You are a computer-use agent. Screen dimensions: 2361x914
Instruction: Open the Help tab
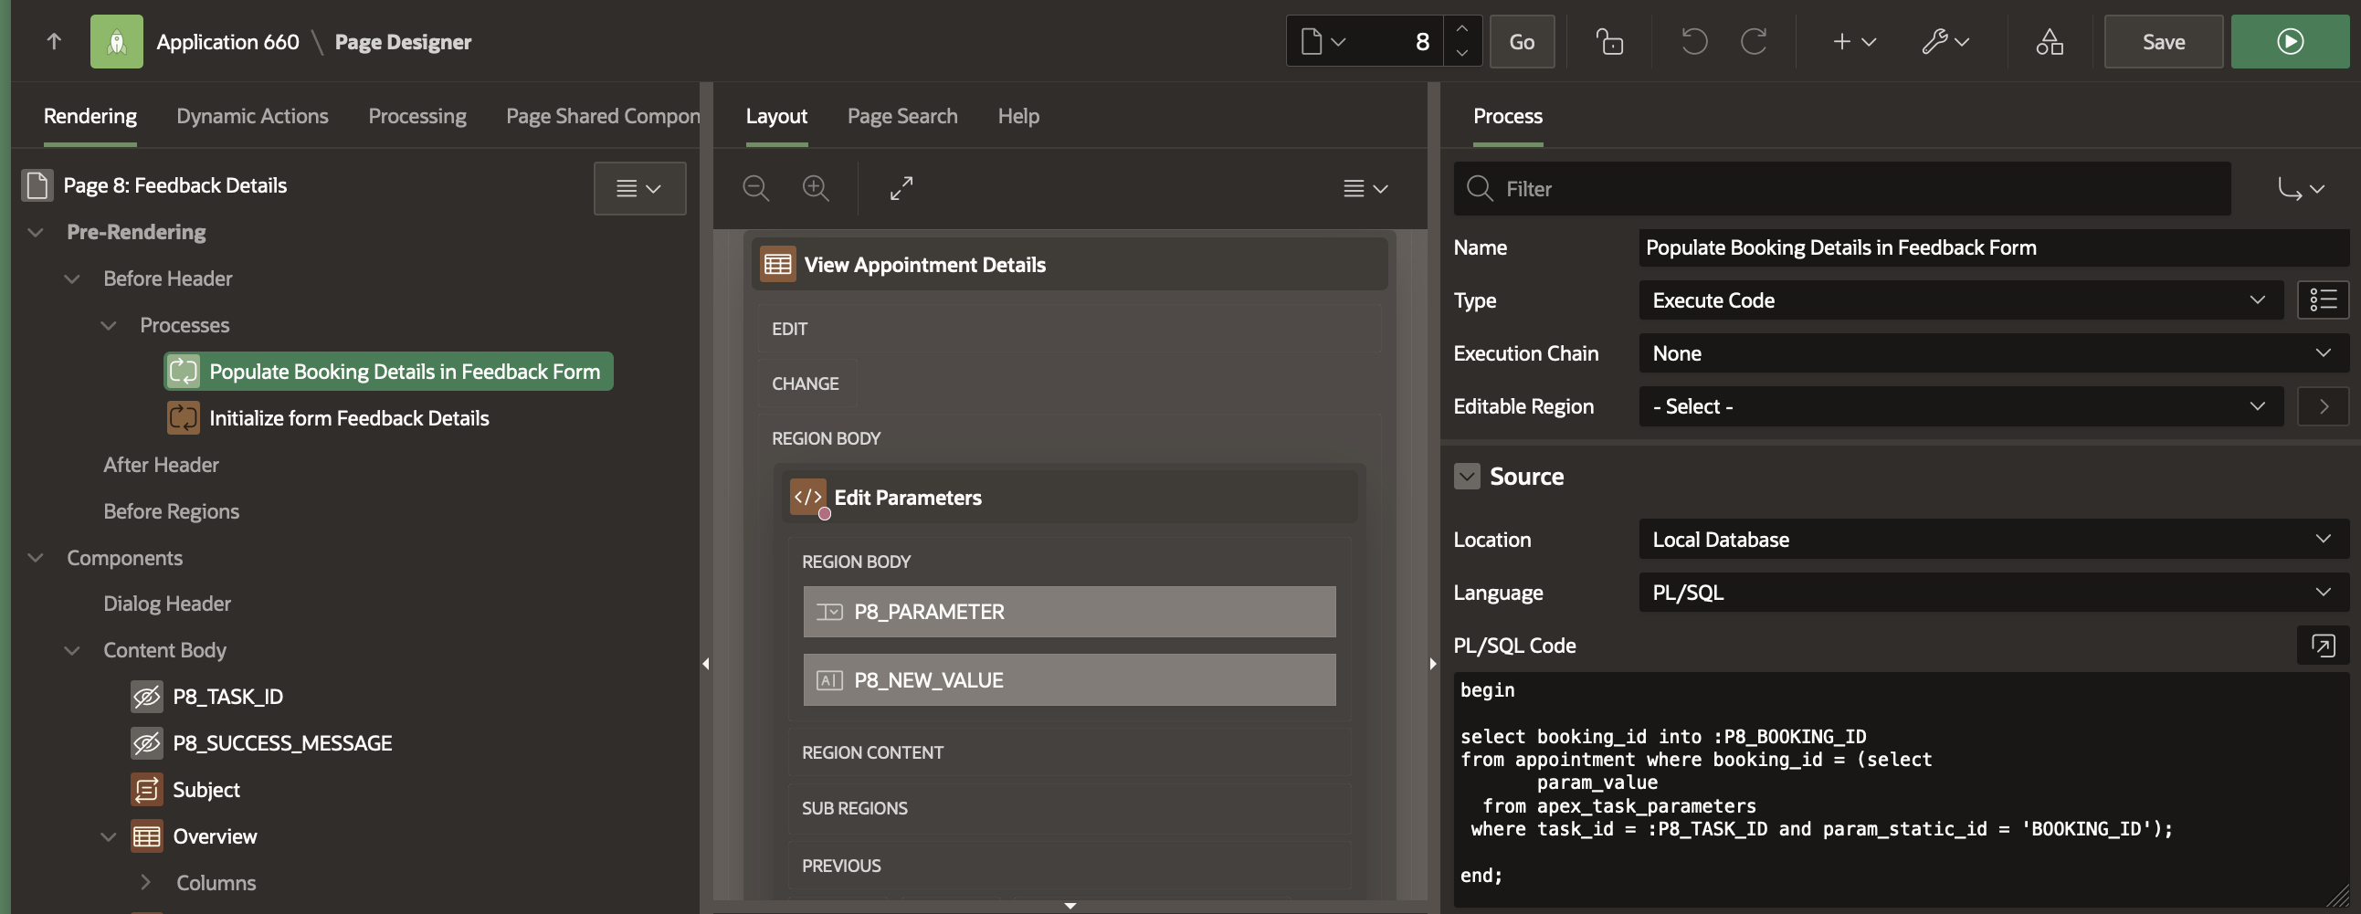pos(1018,116)
